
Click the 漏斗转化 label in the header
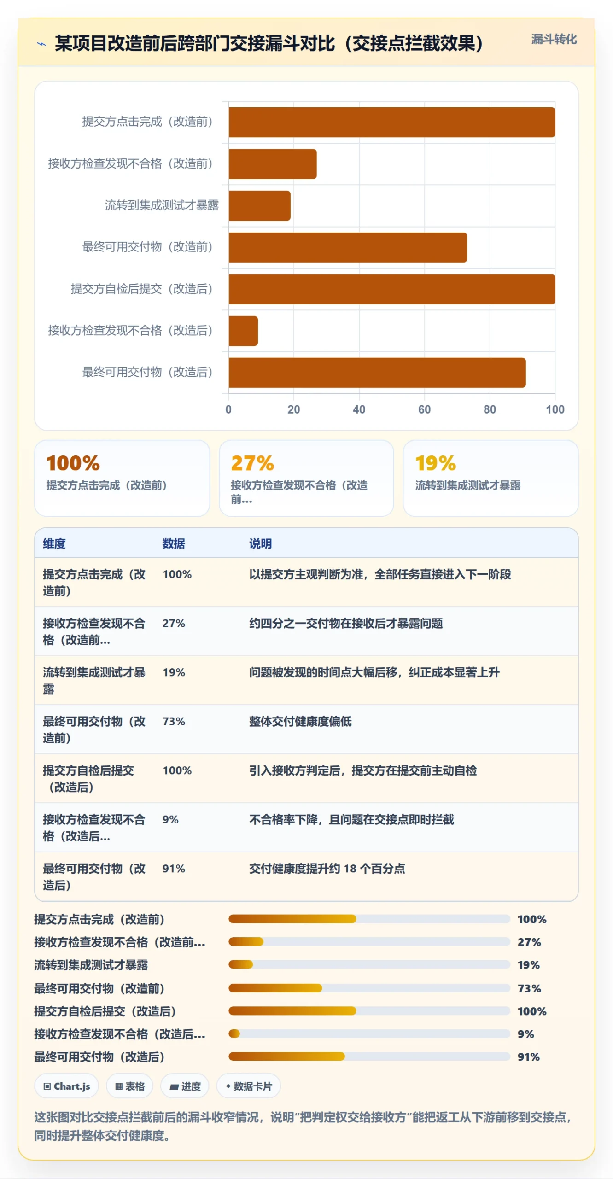click(x=554, y=39)
